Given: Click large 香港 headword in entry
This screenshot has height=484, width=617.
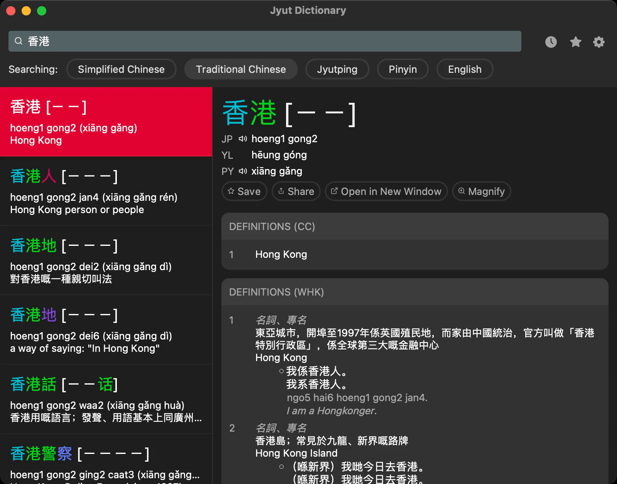Looking at the screenshot, I should [249, 113].
